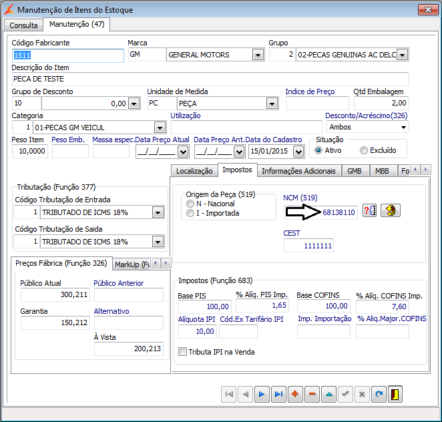This screenshot has height=422, width=442.
Task: Set Situação to Excluído
Action: coord(364,150)
